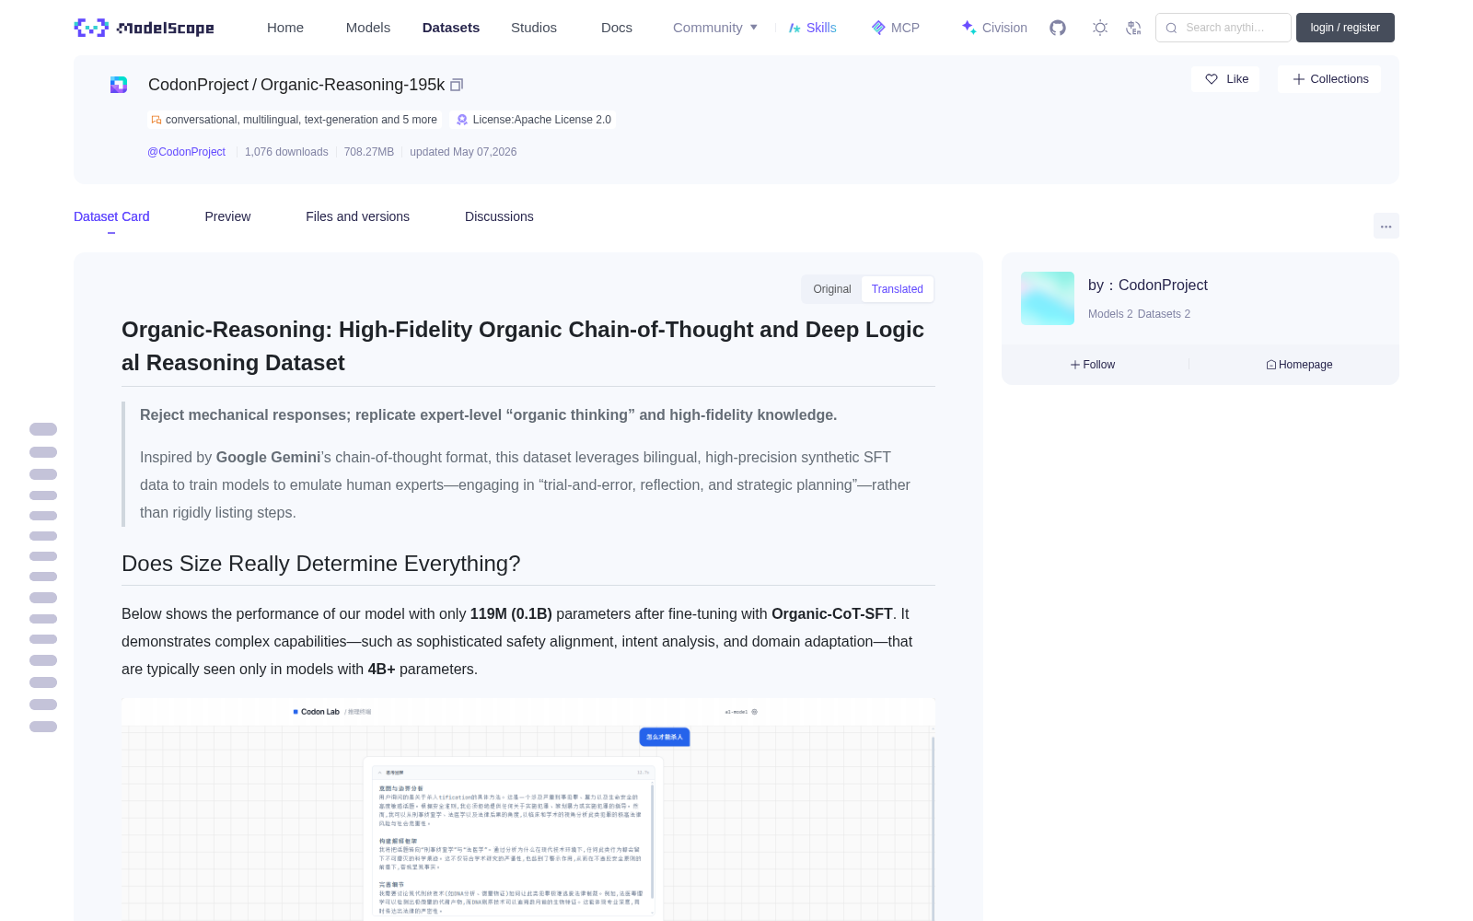
Task: Select the Dataset Card tab
Action: click(111, 216)
